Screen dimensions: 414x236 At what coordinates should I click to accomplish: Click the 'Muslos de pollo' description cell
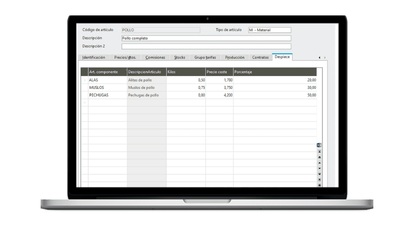pos(146,88)
